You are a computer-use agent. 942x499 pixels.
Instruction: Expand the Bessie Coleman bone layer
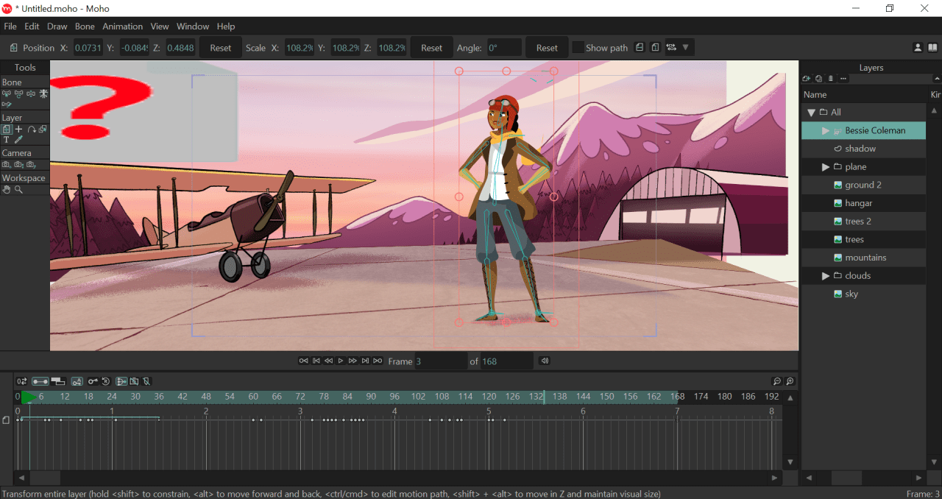coord(824,130)
